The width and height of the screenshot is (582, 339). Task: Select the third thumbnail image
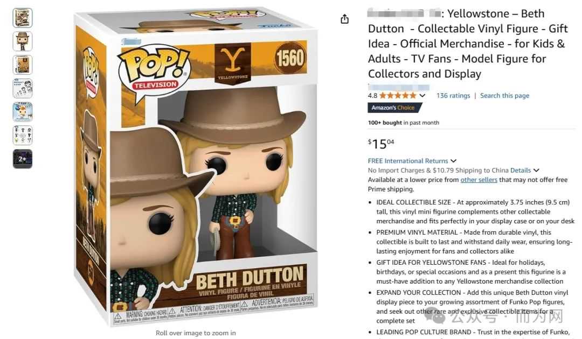click(23, 65)
